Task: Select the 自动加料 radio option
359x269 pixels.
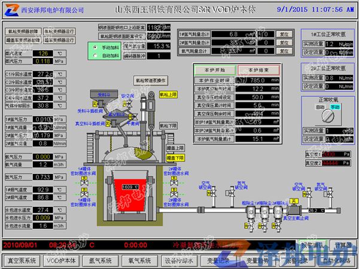Action: (95, 55)
